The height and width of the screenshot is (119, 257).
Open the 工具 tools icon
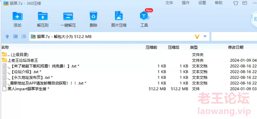click(144, 16)
